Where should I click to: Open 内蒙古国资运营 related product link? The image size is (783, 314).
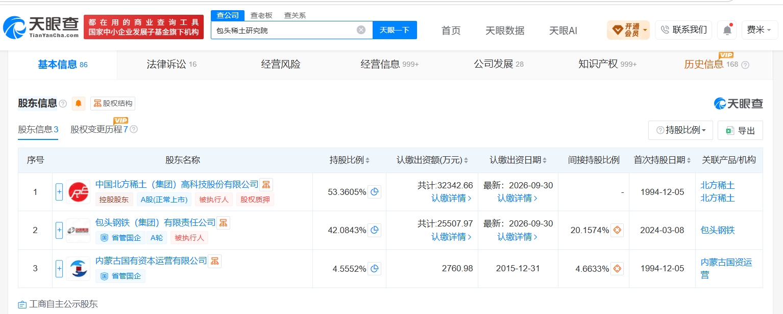pyautogui.click(x=726, y=268)
